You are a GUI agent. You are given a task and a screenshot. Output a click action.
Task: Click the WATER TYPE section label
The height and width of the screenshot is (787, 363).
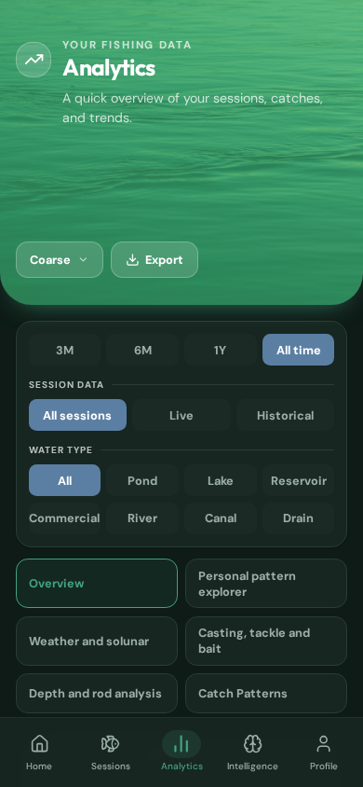[x=60, y=450]
